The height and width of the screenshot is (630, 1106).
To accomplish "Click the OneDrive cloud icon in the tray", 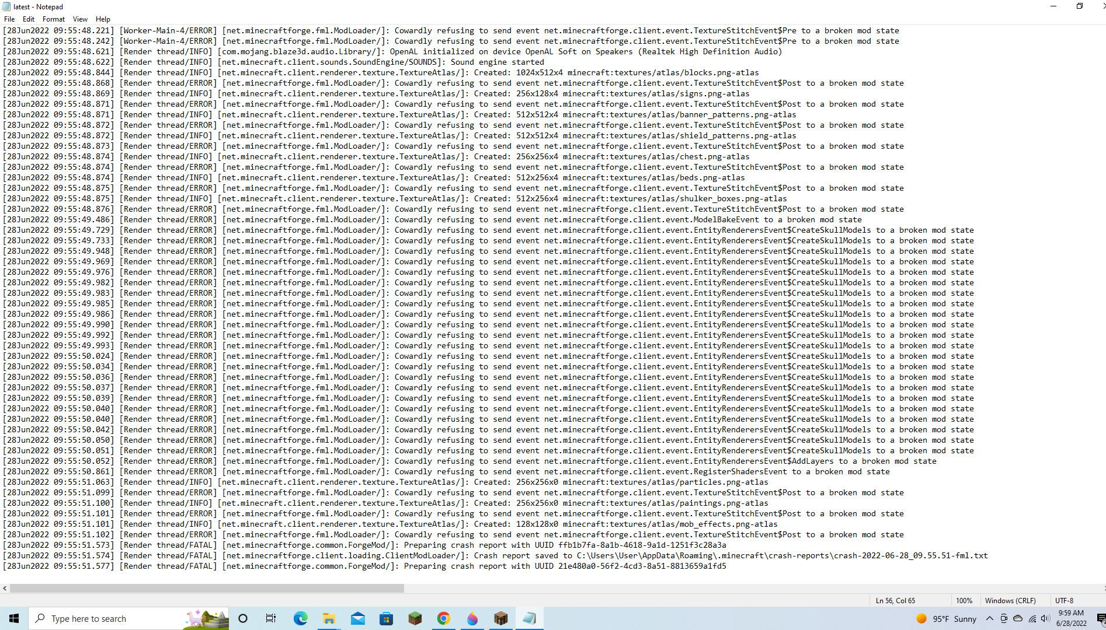I will coord(1018,618).
